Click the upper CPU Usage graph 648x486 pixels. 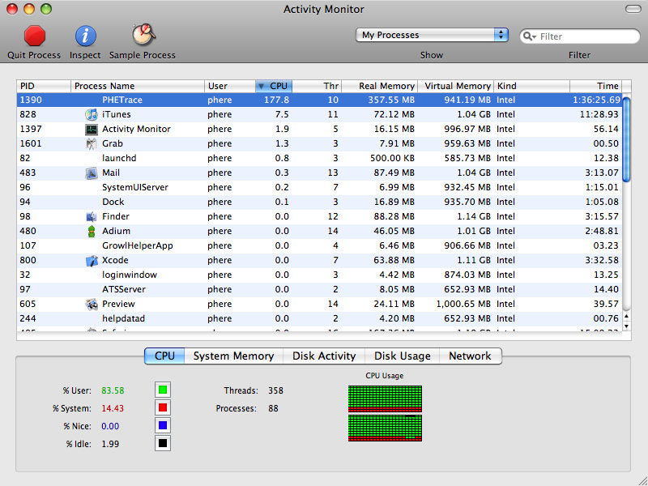click(x=386, y=399)
